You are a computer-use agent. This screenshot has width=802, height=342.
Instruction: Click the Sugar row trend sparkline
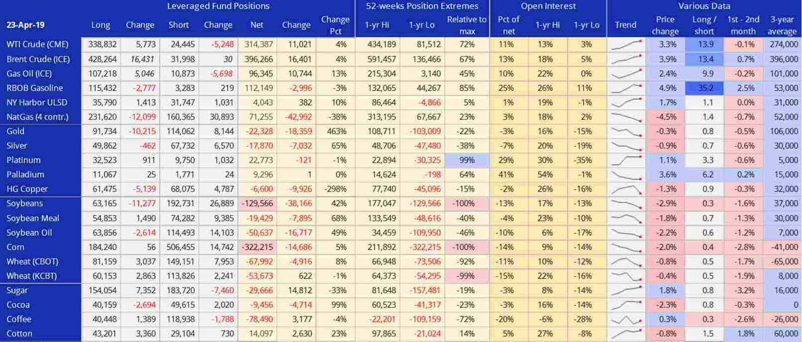(626, 291)
